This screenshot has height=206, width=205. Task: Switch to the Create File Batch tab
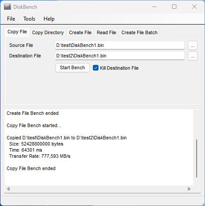coord(139,32)
